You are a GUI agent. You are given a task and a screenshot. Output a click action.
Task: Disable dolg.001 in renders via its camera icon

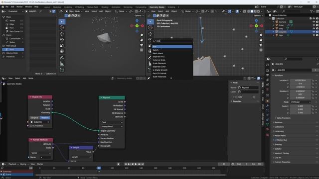point(317,32)
